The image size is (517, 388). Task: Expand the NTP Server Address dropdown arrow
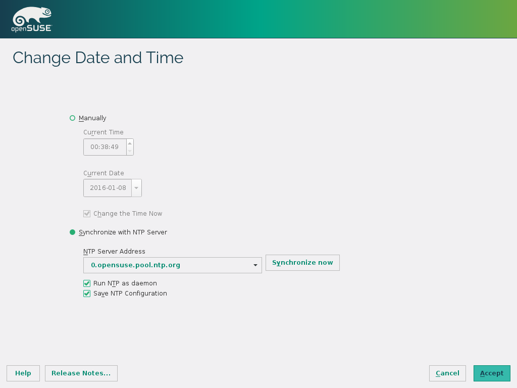point(255,265)
